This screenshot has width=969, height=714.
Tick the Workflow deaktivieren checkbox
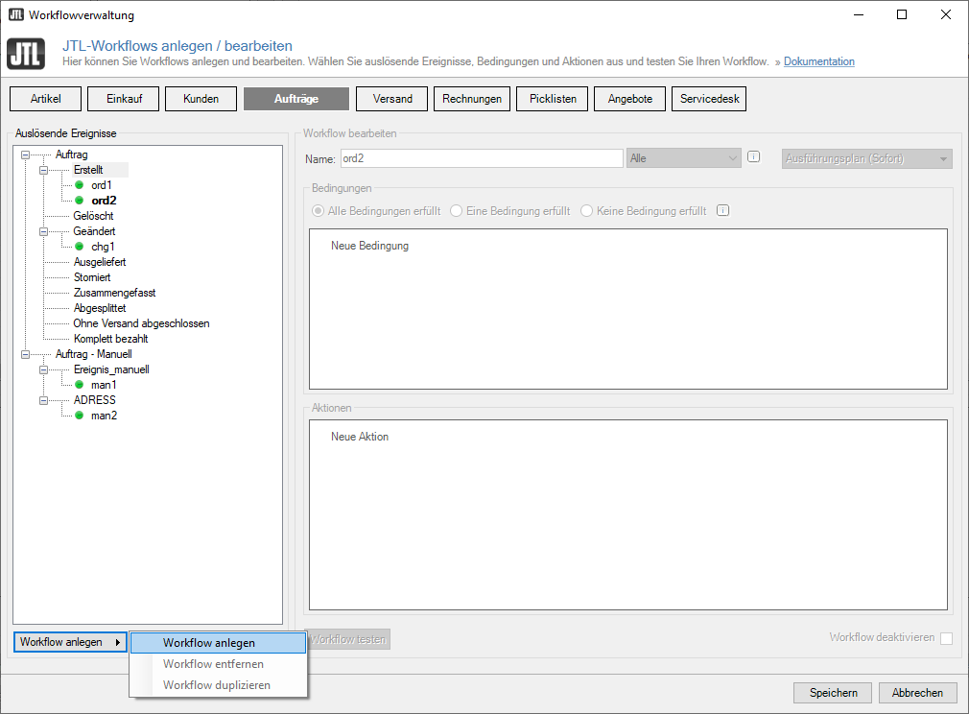point(946,638)
